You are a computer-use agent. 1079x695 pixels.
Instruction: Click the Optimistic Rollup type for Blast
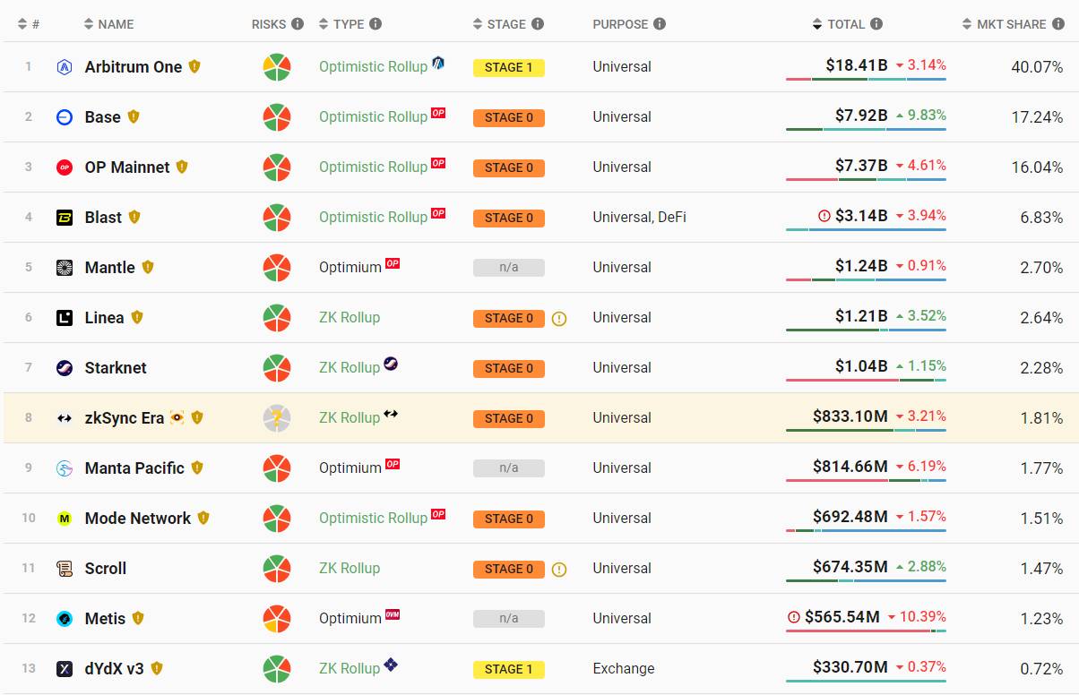click(373, 218)
